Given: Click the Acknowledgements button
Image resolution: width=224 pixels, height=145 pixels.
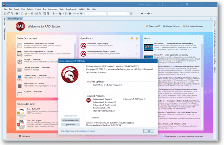Looking at the screenshot, I should [71, 120].
